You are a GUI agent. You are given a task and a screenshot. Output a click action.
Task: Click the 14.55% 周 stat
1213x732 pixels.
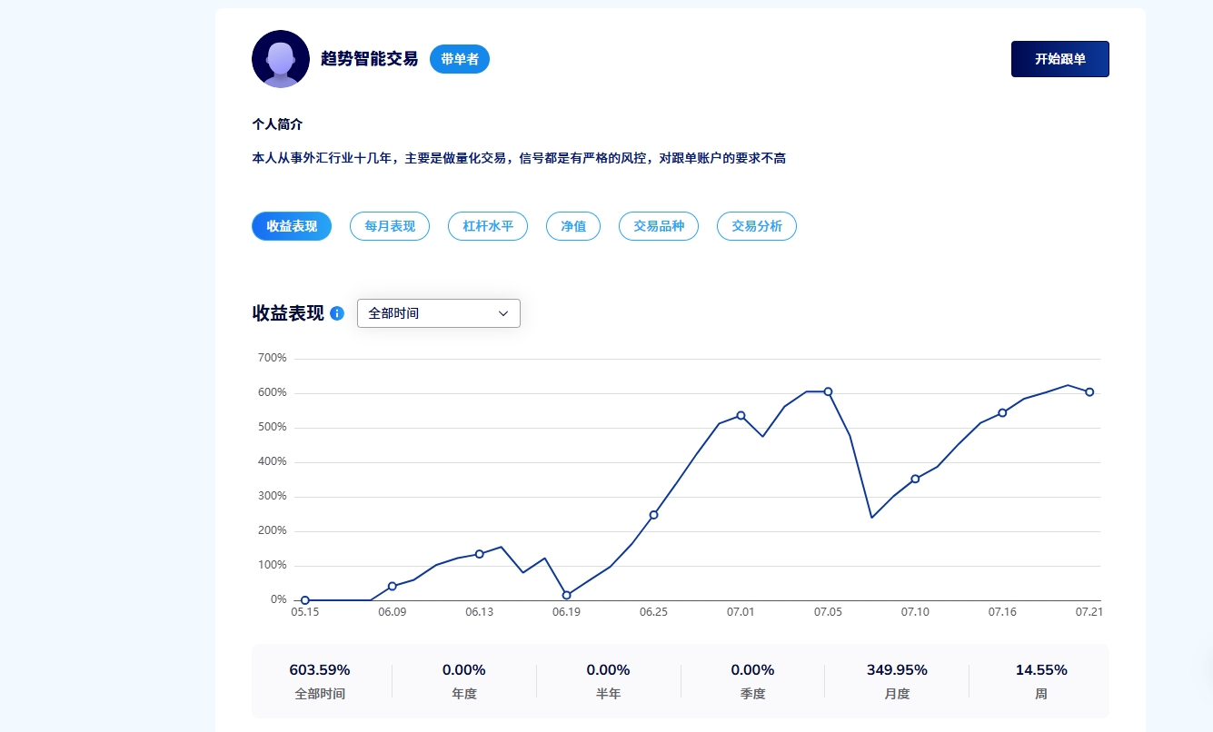(x=1041, y=681)
